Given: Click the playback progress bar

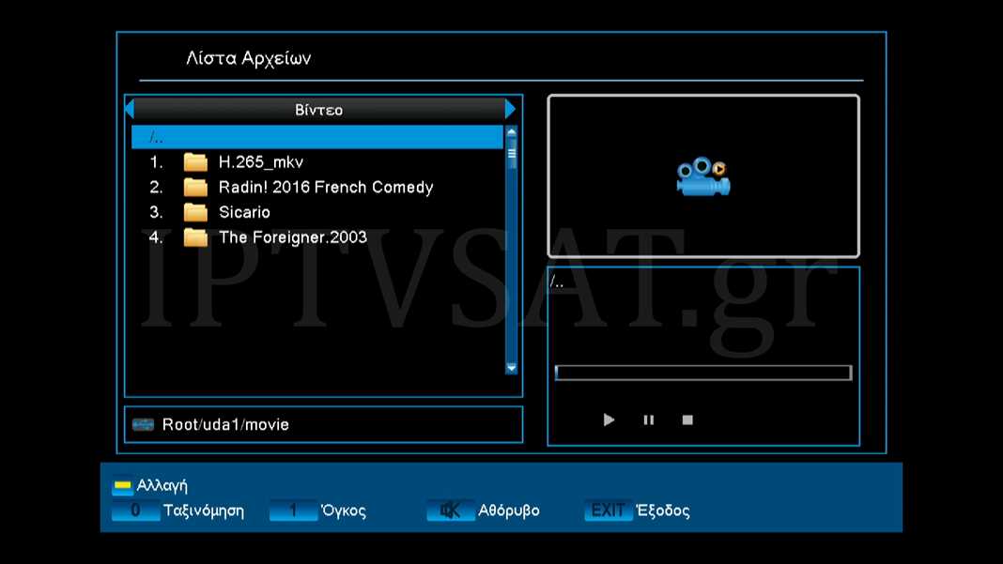Looking at the screenshot, I should tap(702, 373).
